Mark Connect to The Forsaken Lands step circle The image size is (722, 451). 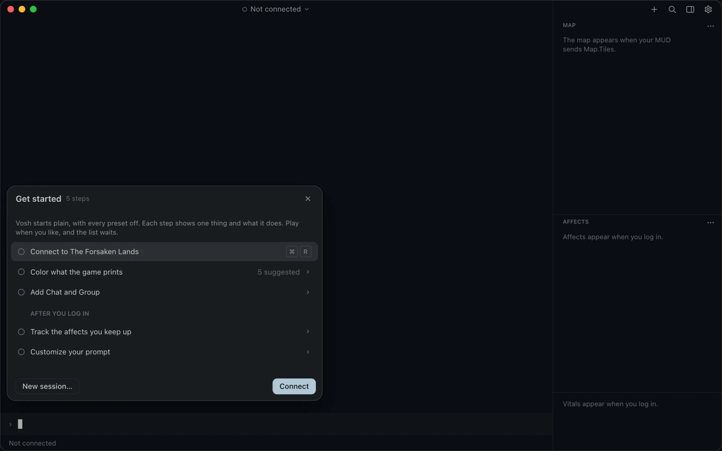(21, 252)
